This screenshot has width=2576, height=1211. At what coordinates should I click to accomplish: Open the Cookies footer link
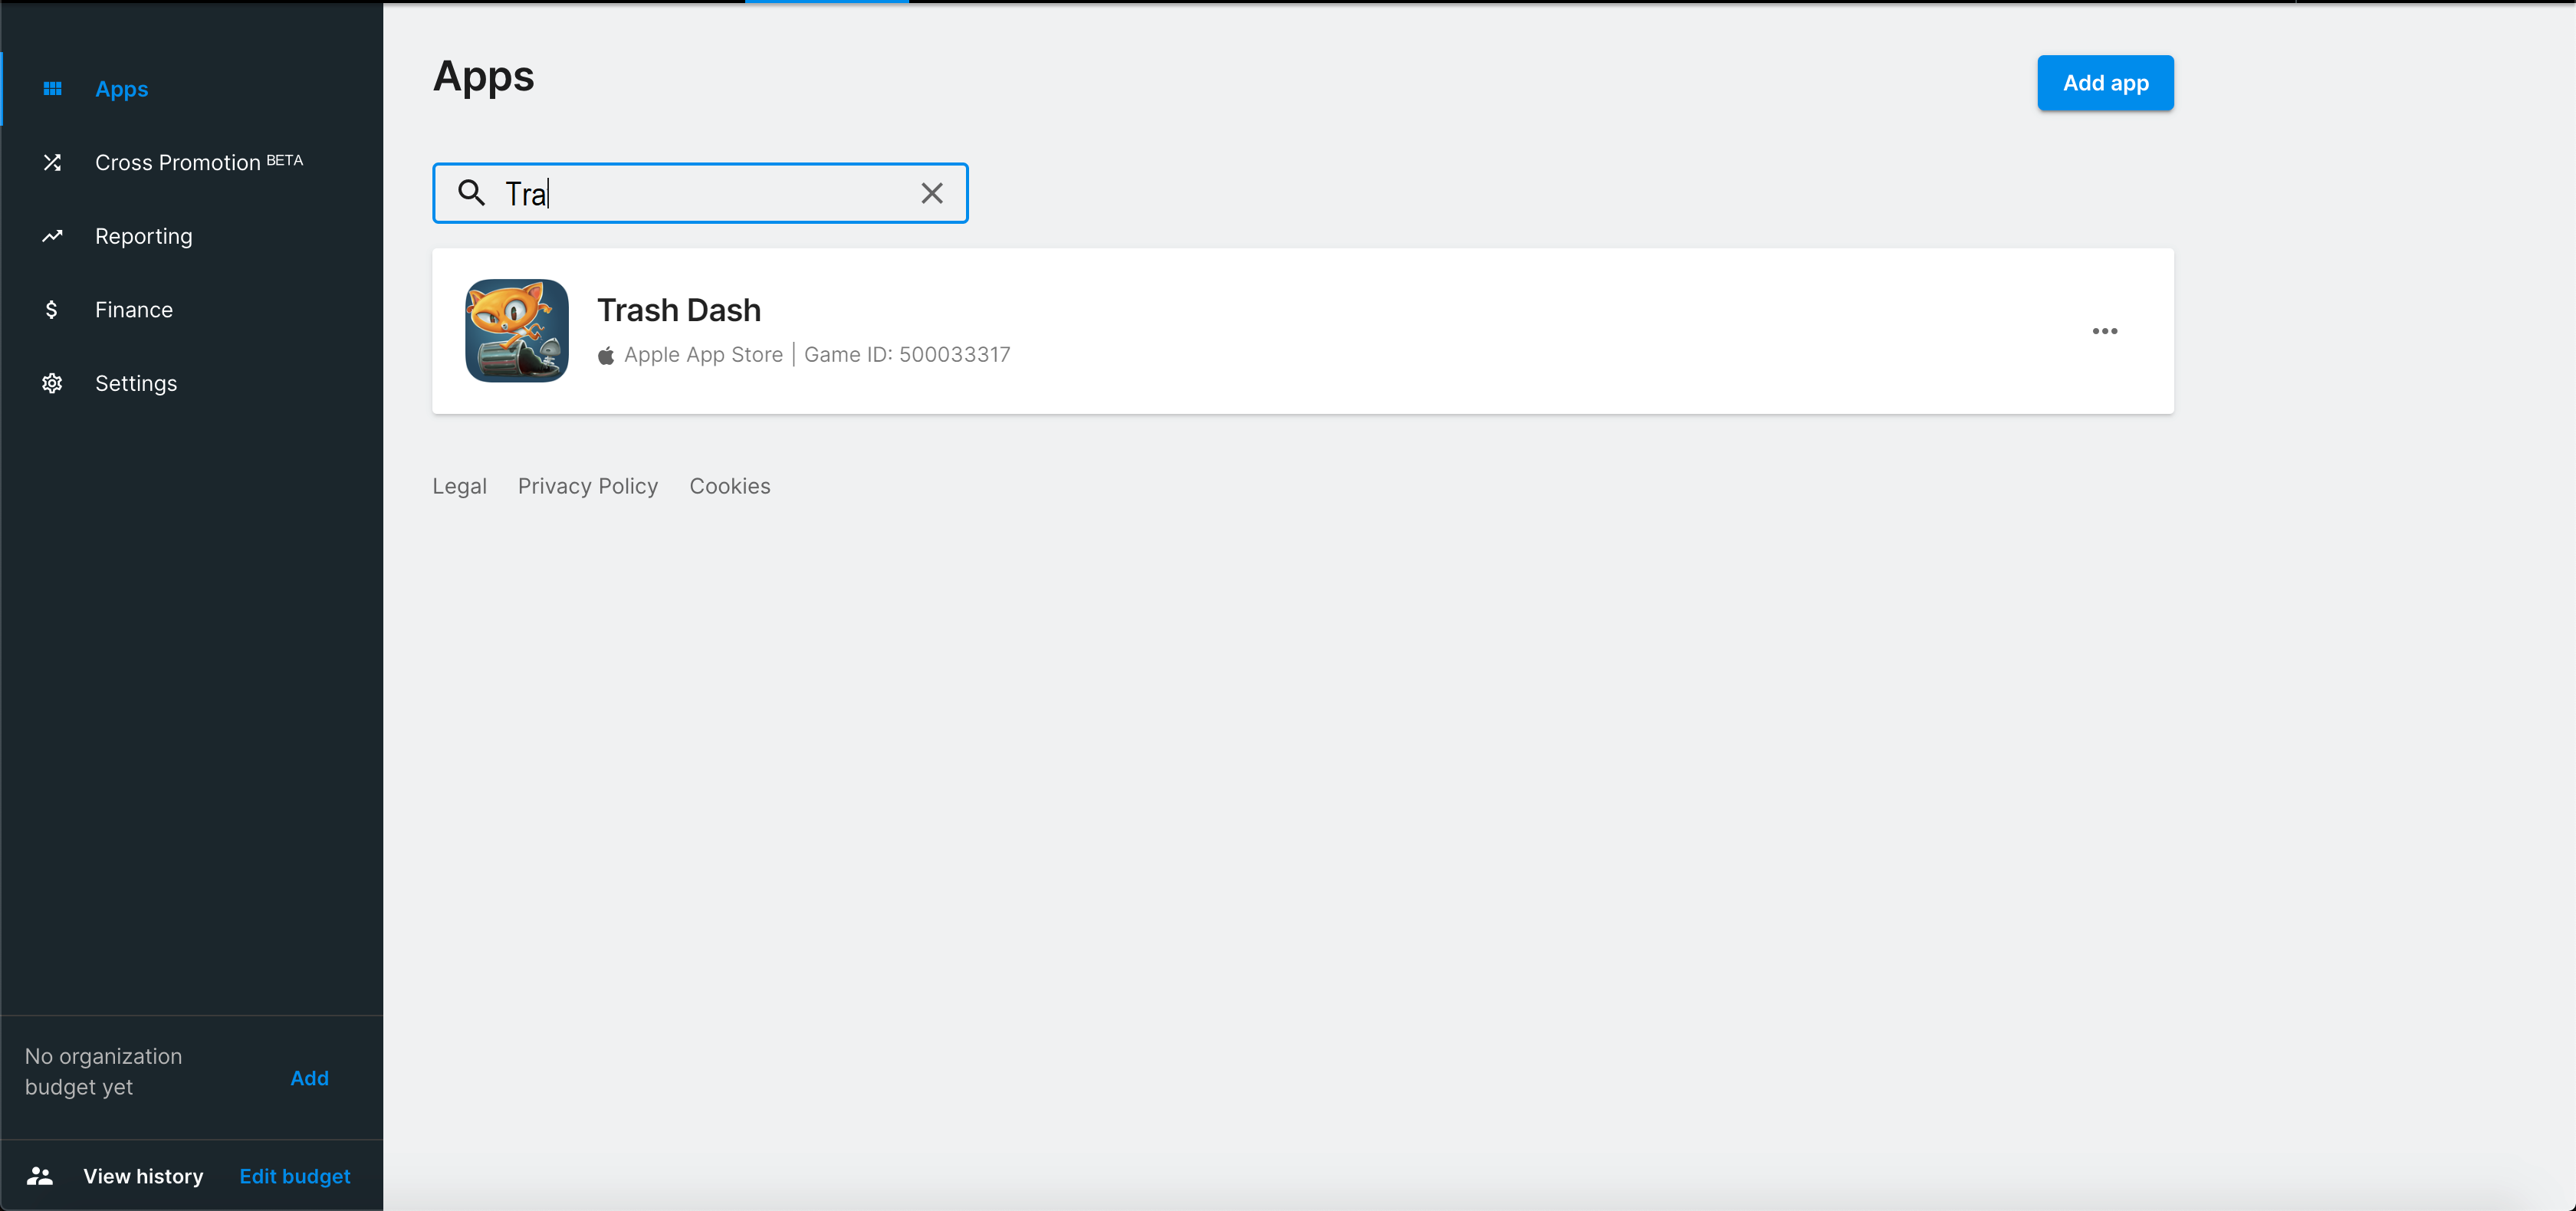click(729, 486)
